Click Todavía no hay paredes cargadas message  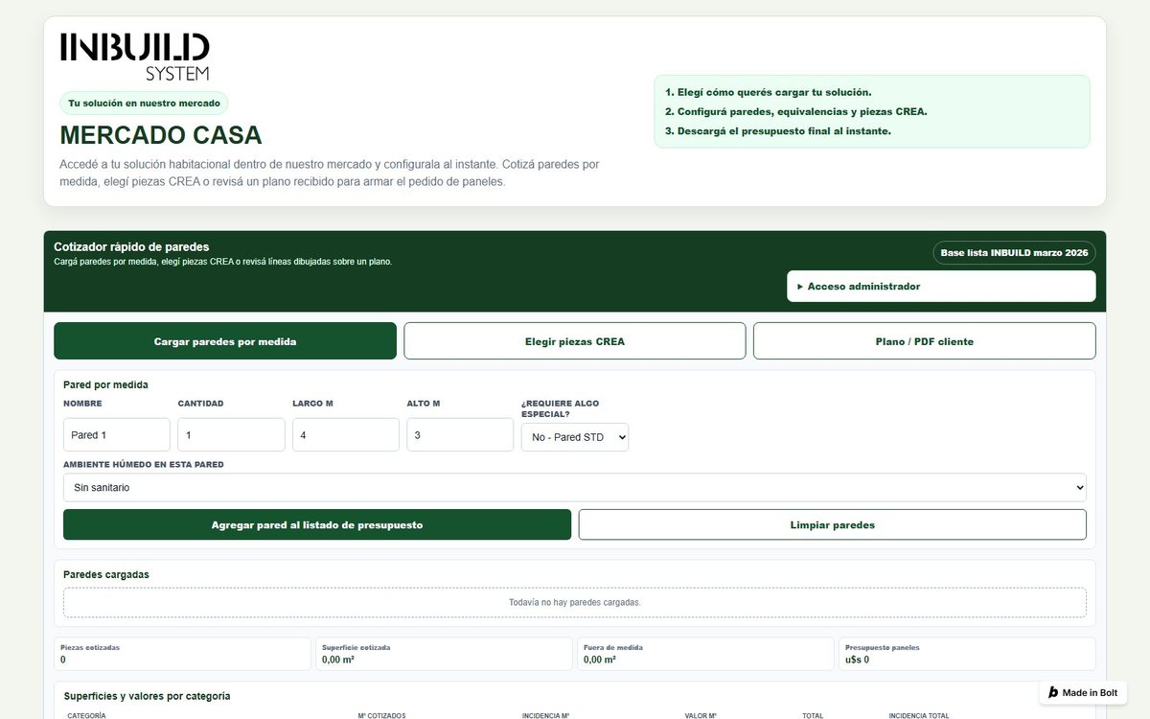575,602
